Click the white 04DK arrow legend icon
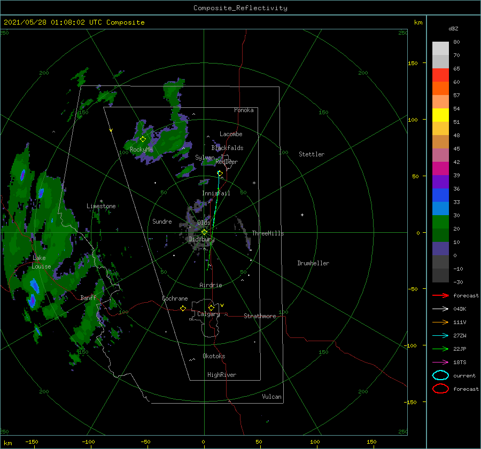This screenshot has width=481, height=449. (440, 309)
